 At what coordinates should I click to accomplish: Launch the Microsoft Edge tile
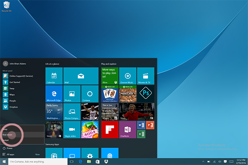(x=54, y=94)
